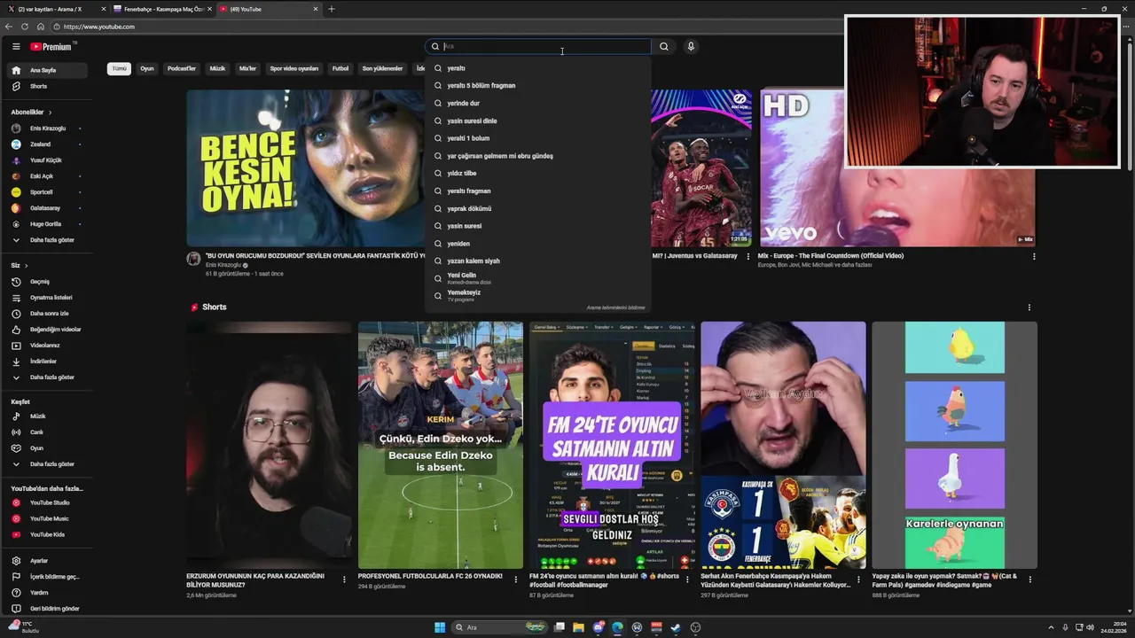Click the browser address bar URL

(x=99, y=27)
